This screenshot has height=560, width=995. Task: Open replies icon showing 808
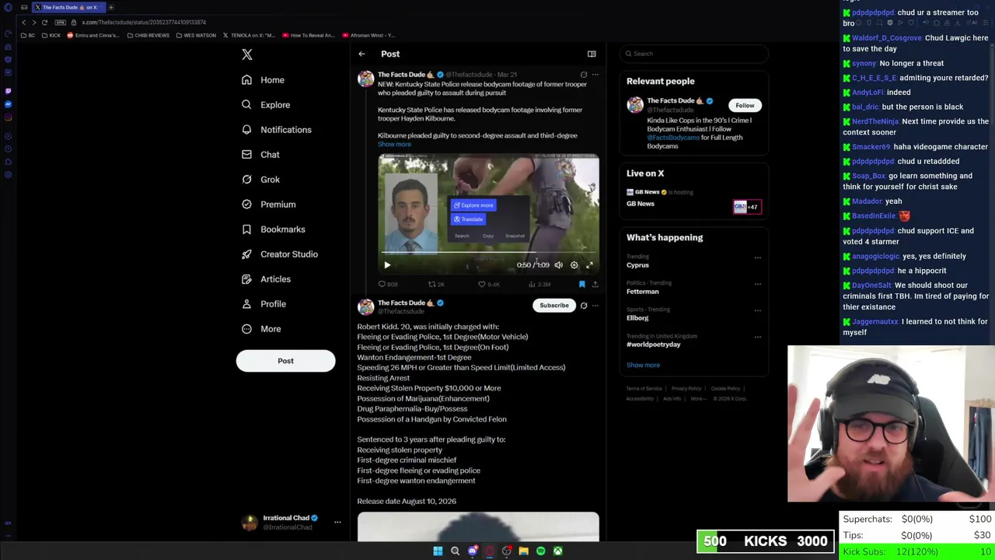coord(387,285)
